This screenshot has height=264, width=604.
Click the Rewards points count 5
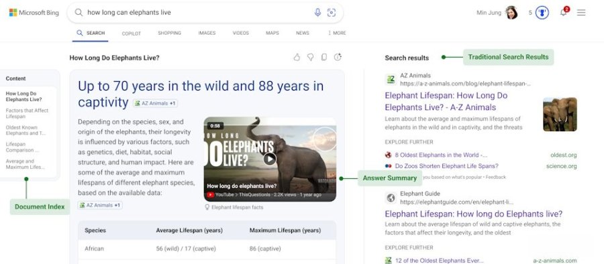(530, 13)
